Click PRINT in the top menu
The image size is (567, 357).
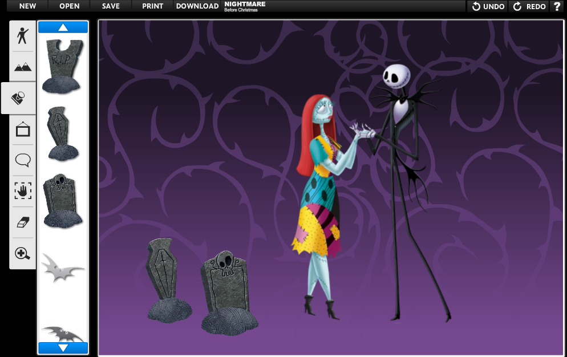pos(153,6)
